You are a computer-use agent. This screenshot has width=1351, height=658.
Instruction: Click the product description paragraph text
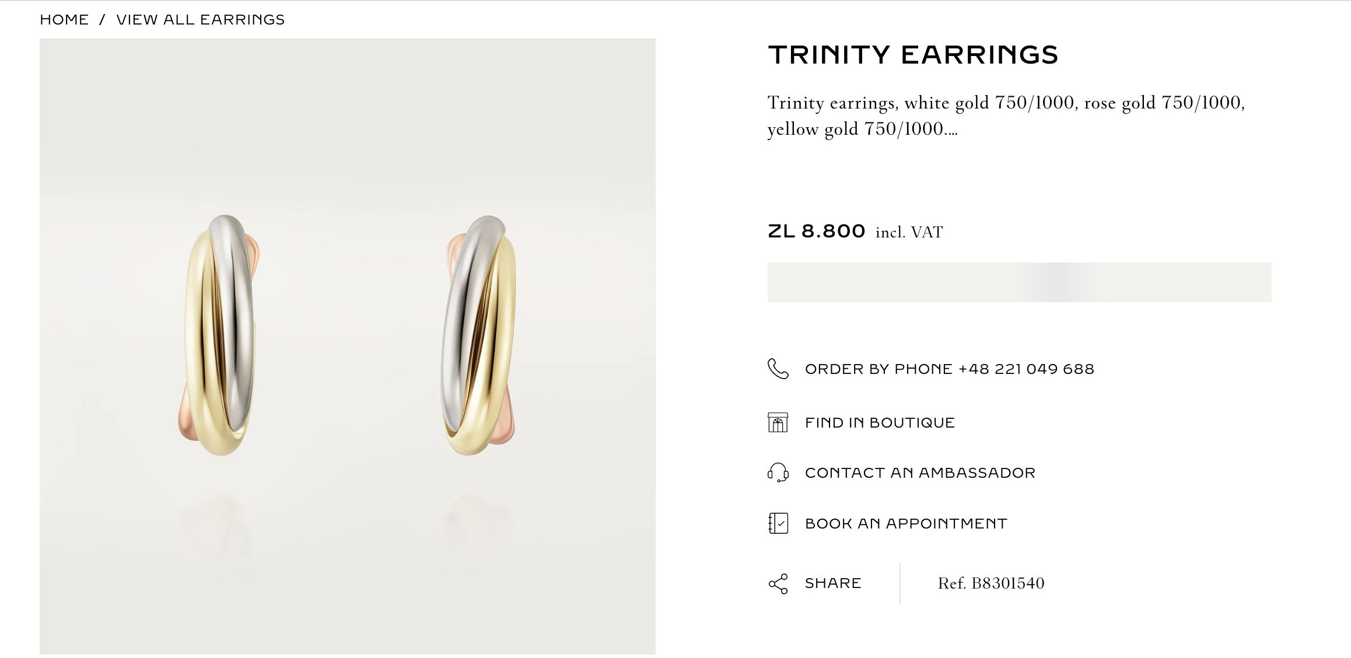pyautogui.click(x=1006, y=116)
